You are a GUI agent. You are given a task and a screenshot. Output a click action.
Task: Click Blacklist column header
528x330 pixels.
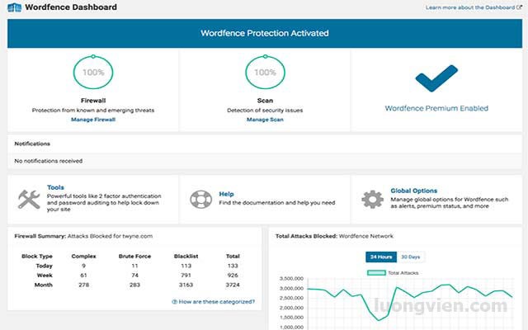click(186, 257)
